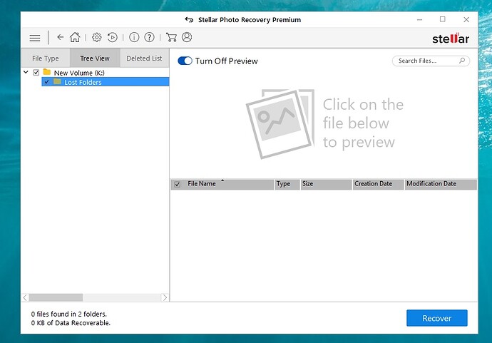Click the resume recovery icon
This screenshot has height=343, width=492.
click(113, 37)
